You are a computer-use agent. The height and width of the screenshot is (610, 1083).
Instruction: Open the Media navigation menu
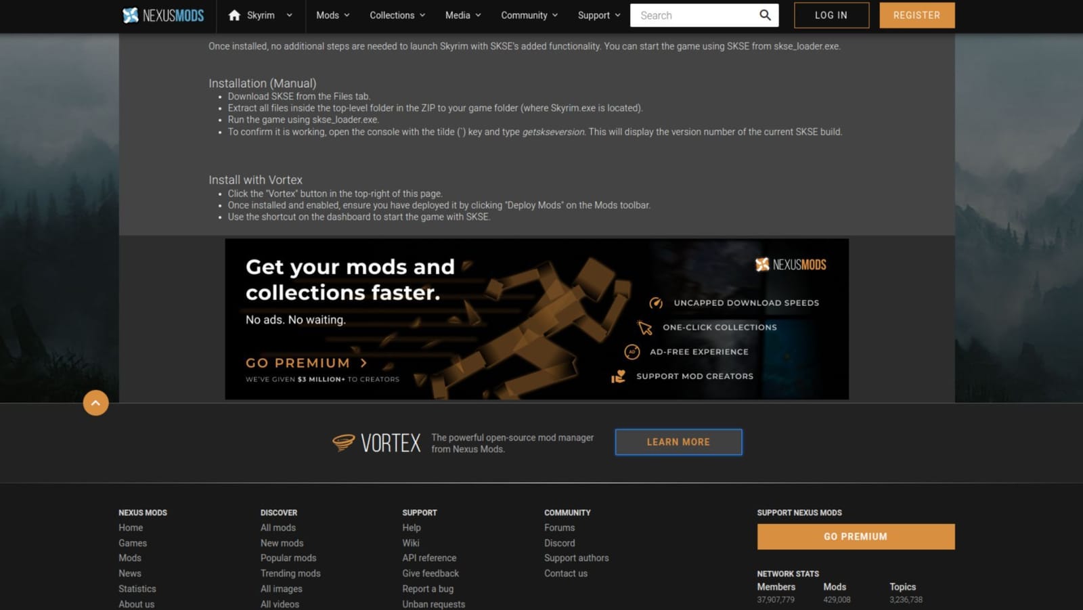[x=463, y=15]
